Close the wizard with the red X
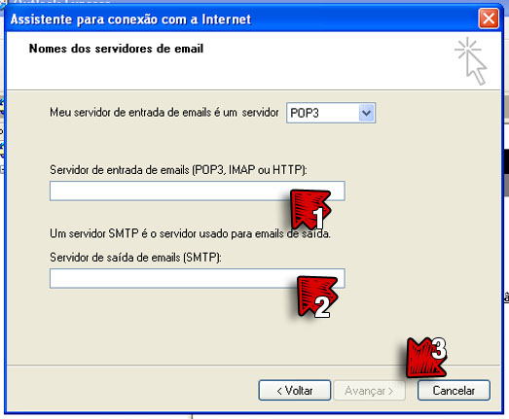This screenshot has width=509, height=419. (489, 18)
